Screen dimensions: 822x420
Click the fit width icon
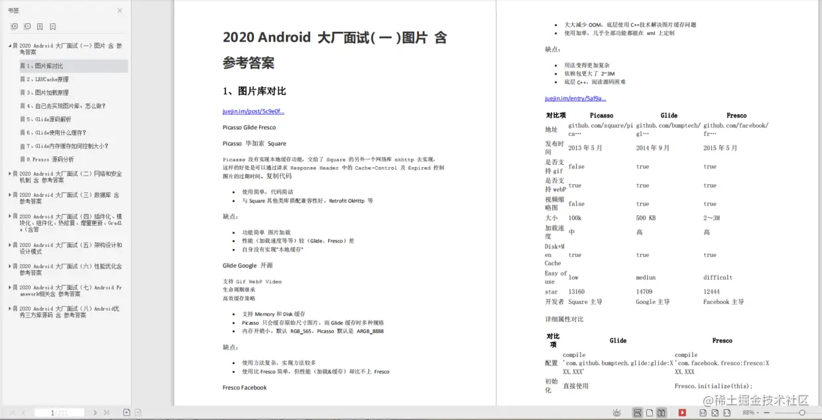[727, 413]
